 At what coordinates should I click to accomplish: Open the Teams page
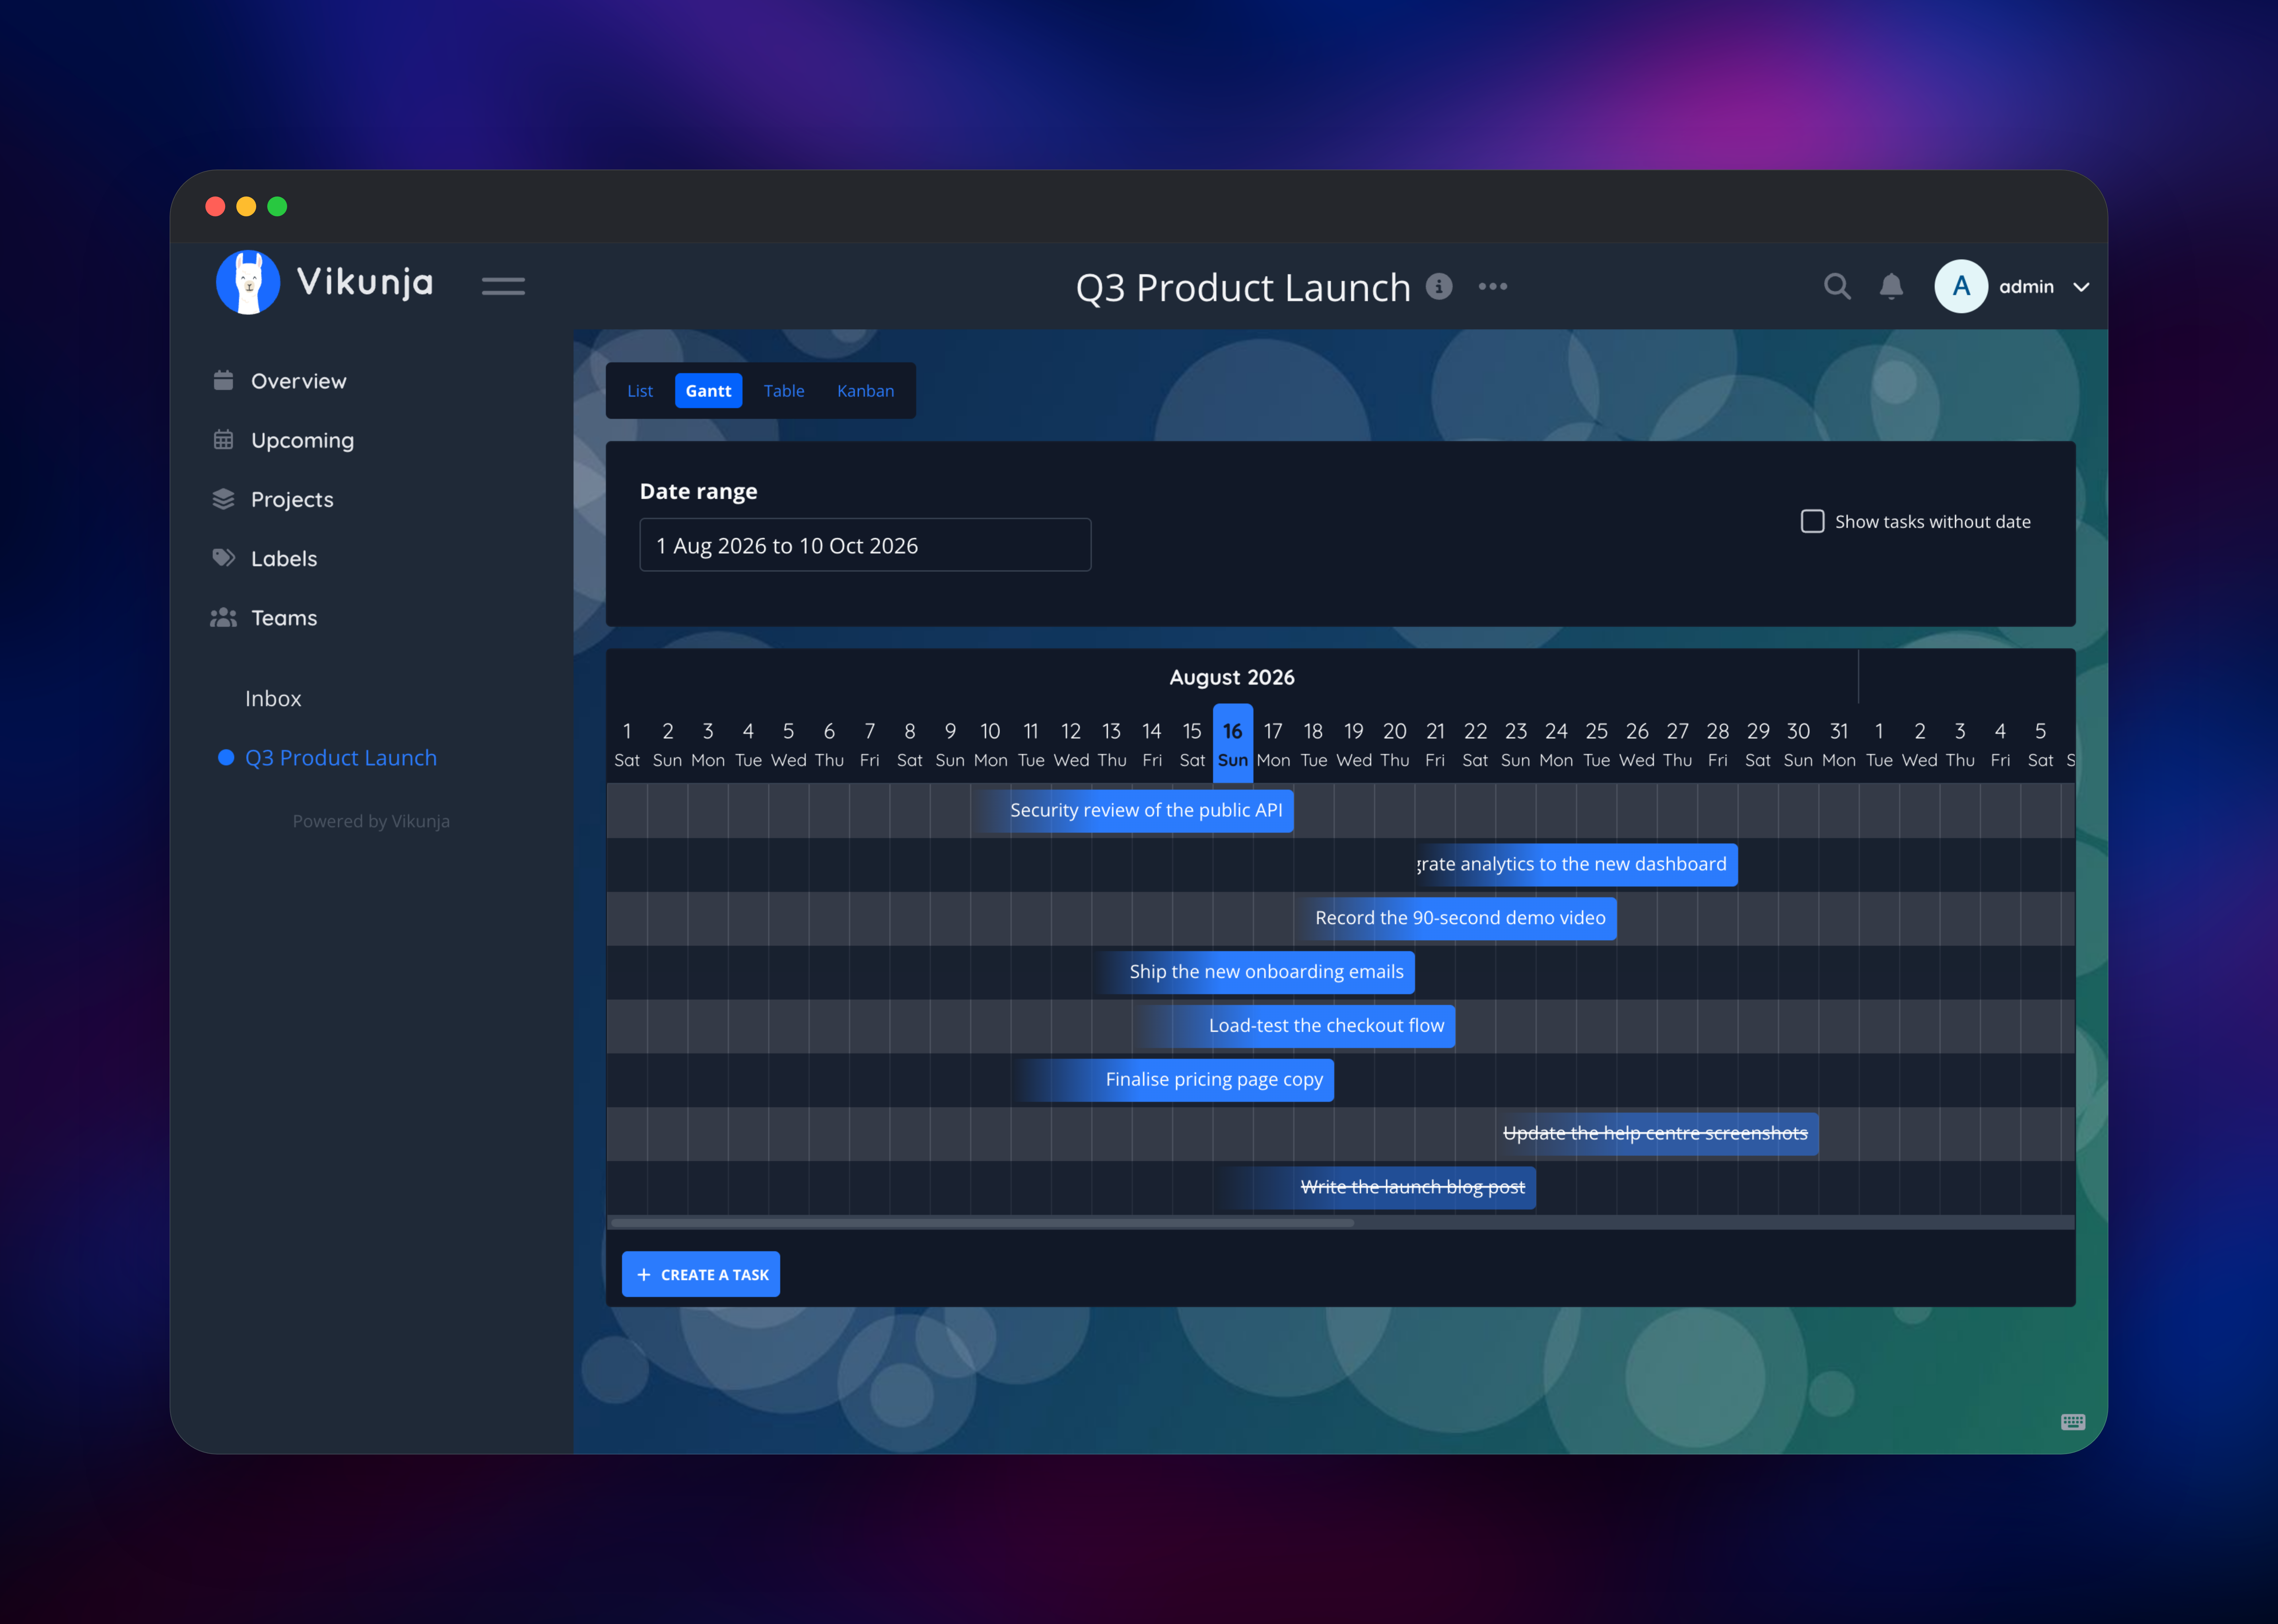coord(284,618)
